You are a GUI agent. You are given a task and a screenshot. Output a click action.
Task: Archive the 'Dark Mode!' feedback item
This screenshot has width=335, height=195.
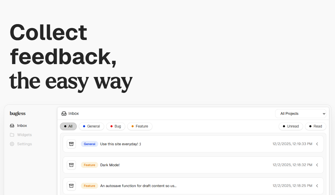[71, 165]
